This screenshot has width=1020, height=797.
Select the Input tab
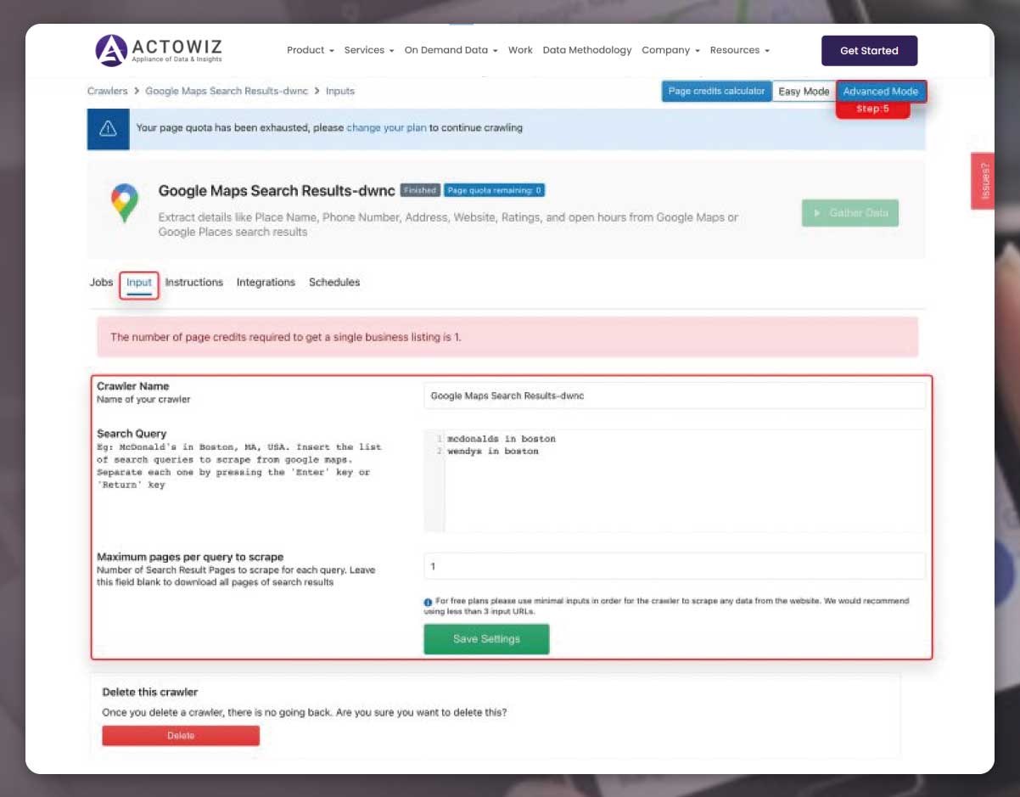click(x=139, y=283)
